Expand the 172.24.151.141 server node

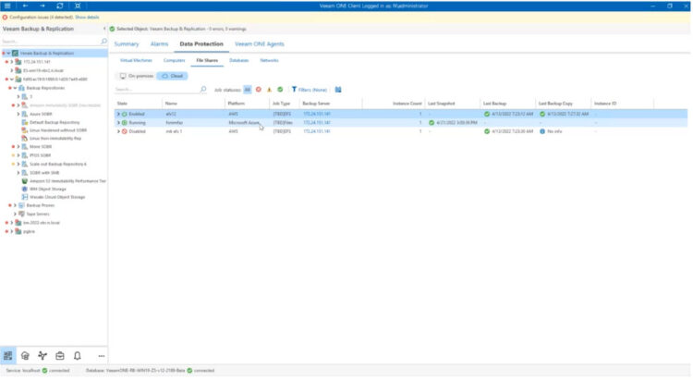[12, 62]
